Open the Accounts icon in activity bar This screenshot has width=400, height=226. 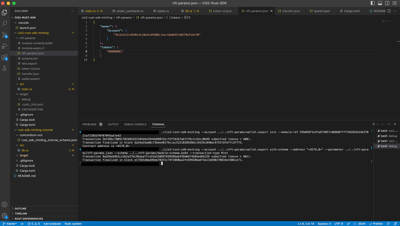pos(4,205)
